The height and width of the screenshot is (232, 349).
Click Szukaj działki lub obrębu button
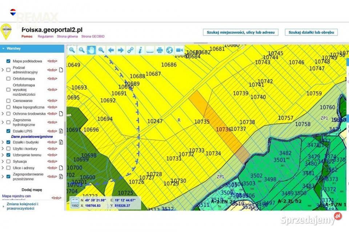311,32
